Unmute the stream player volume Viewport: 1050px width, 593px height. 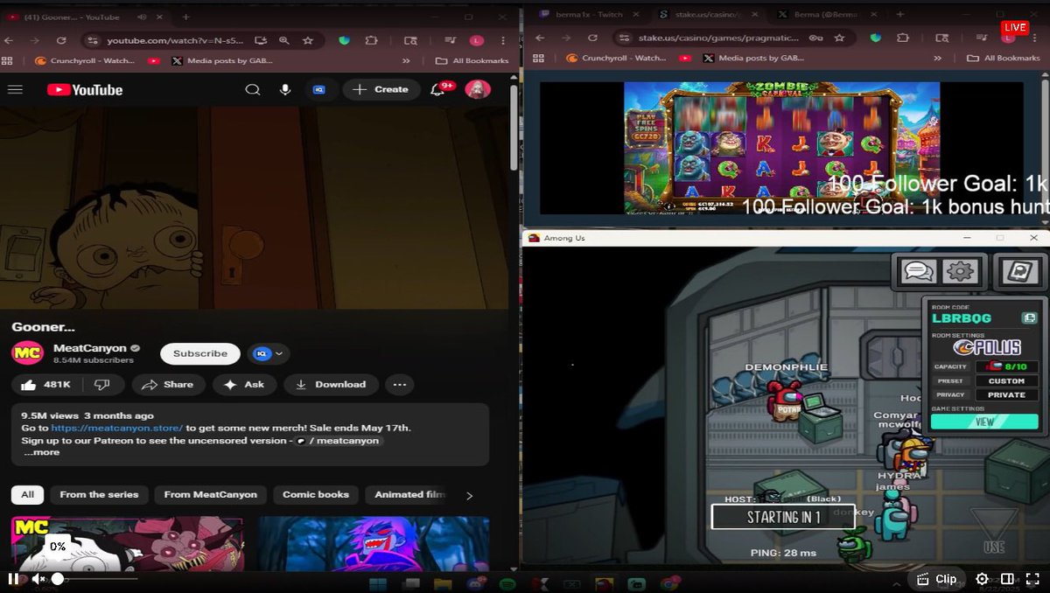point(38,579)
